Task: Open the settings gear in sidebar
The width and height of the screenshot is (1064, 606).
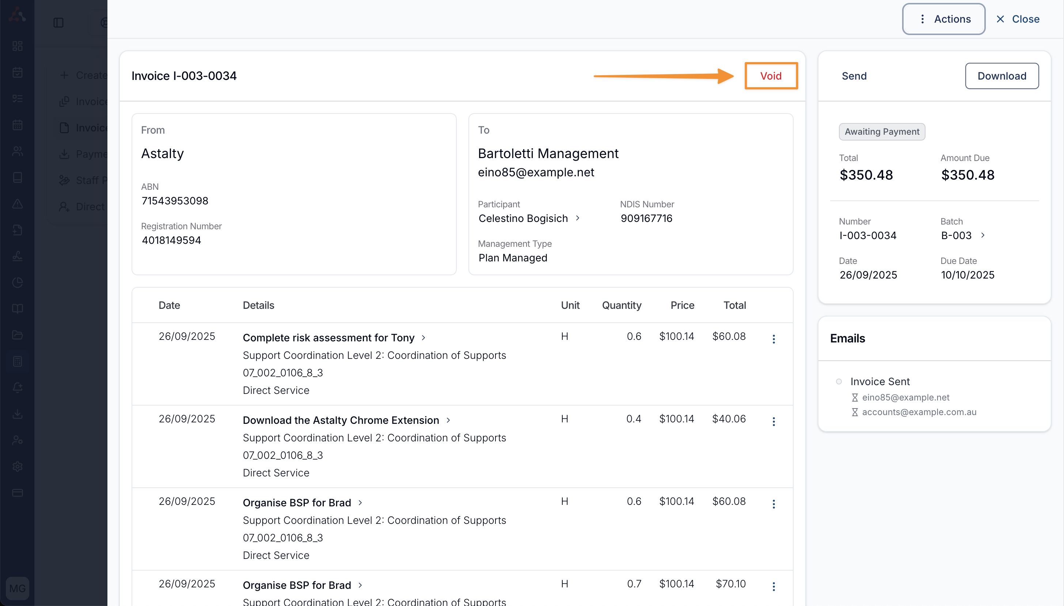Action: (x=18, y=466)
